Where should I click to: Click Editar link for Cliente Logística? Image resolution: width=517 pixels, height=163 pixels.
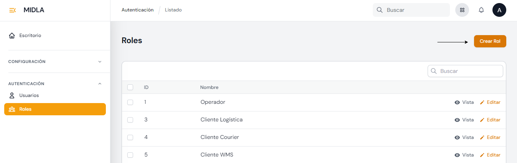(x=493, y=120)
